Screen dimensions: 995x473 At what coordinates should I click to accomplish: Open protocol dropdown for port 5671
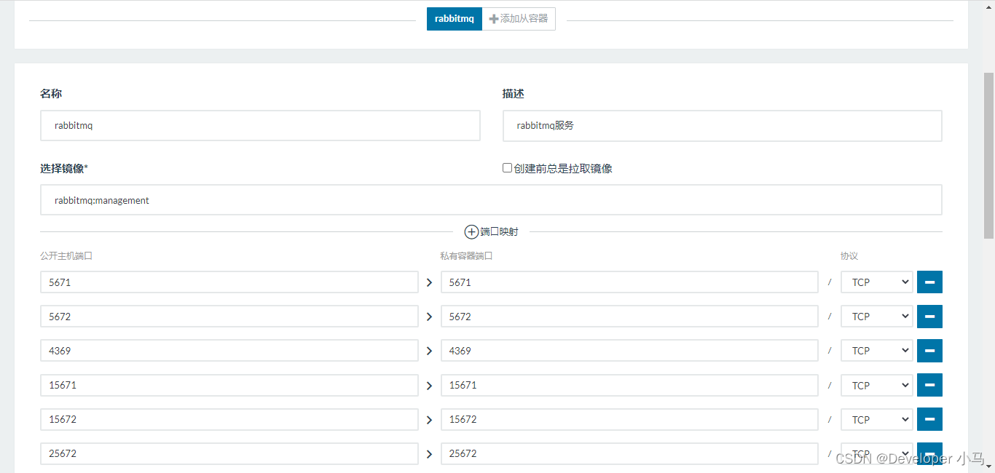pyautogui.click(x=877, y=282)
